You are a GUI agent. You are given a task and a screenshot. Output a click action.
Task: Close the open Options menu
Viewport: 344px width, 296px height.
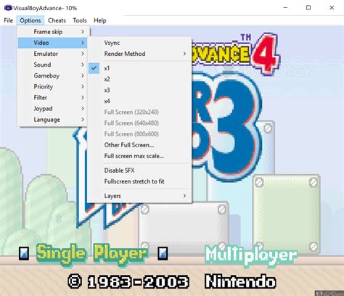point(30,20)
